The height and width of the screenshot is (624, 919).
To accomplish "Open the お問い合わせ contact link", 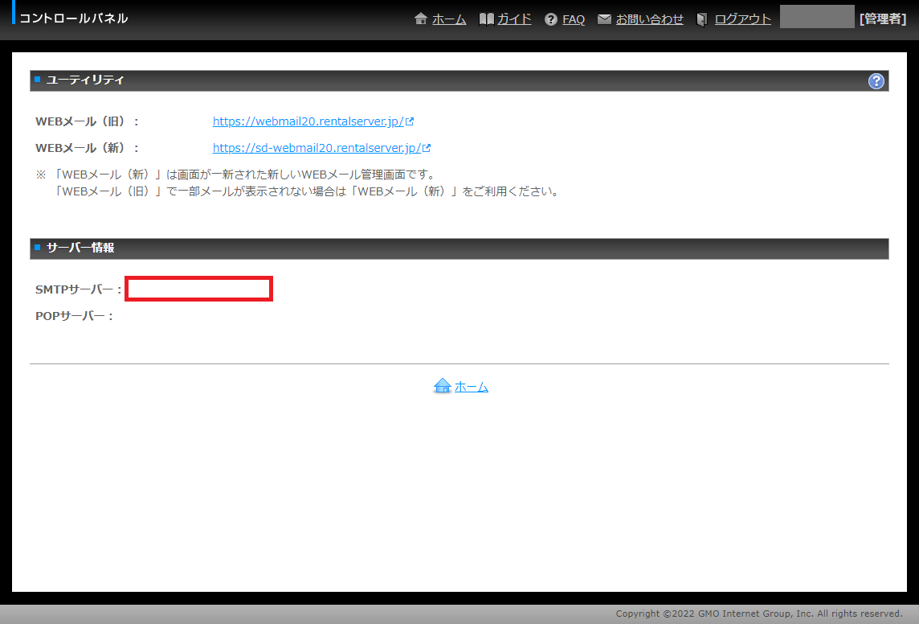I will [x=649, y=19].
